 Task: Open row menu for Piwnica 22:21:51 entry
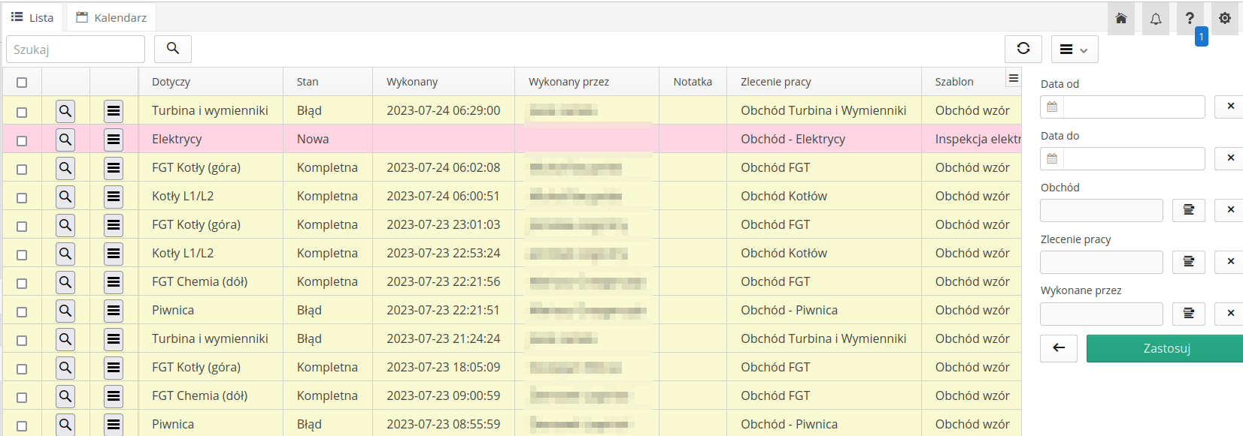(114, 311)
